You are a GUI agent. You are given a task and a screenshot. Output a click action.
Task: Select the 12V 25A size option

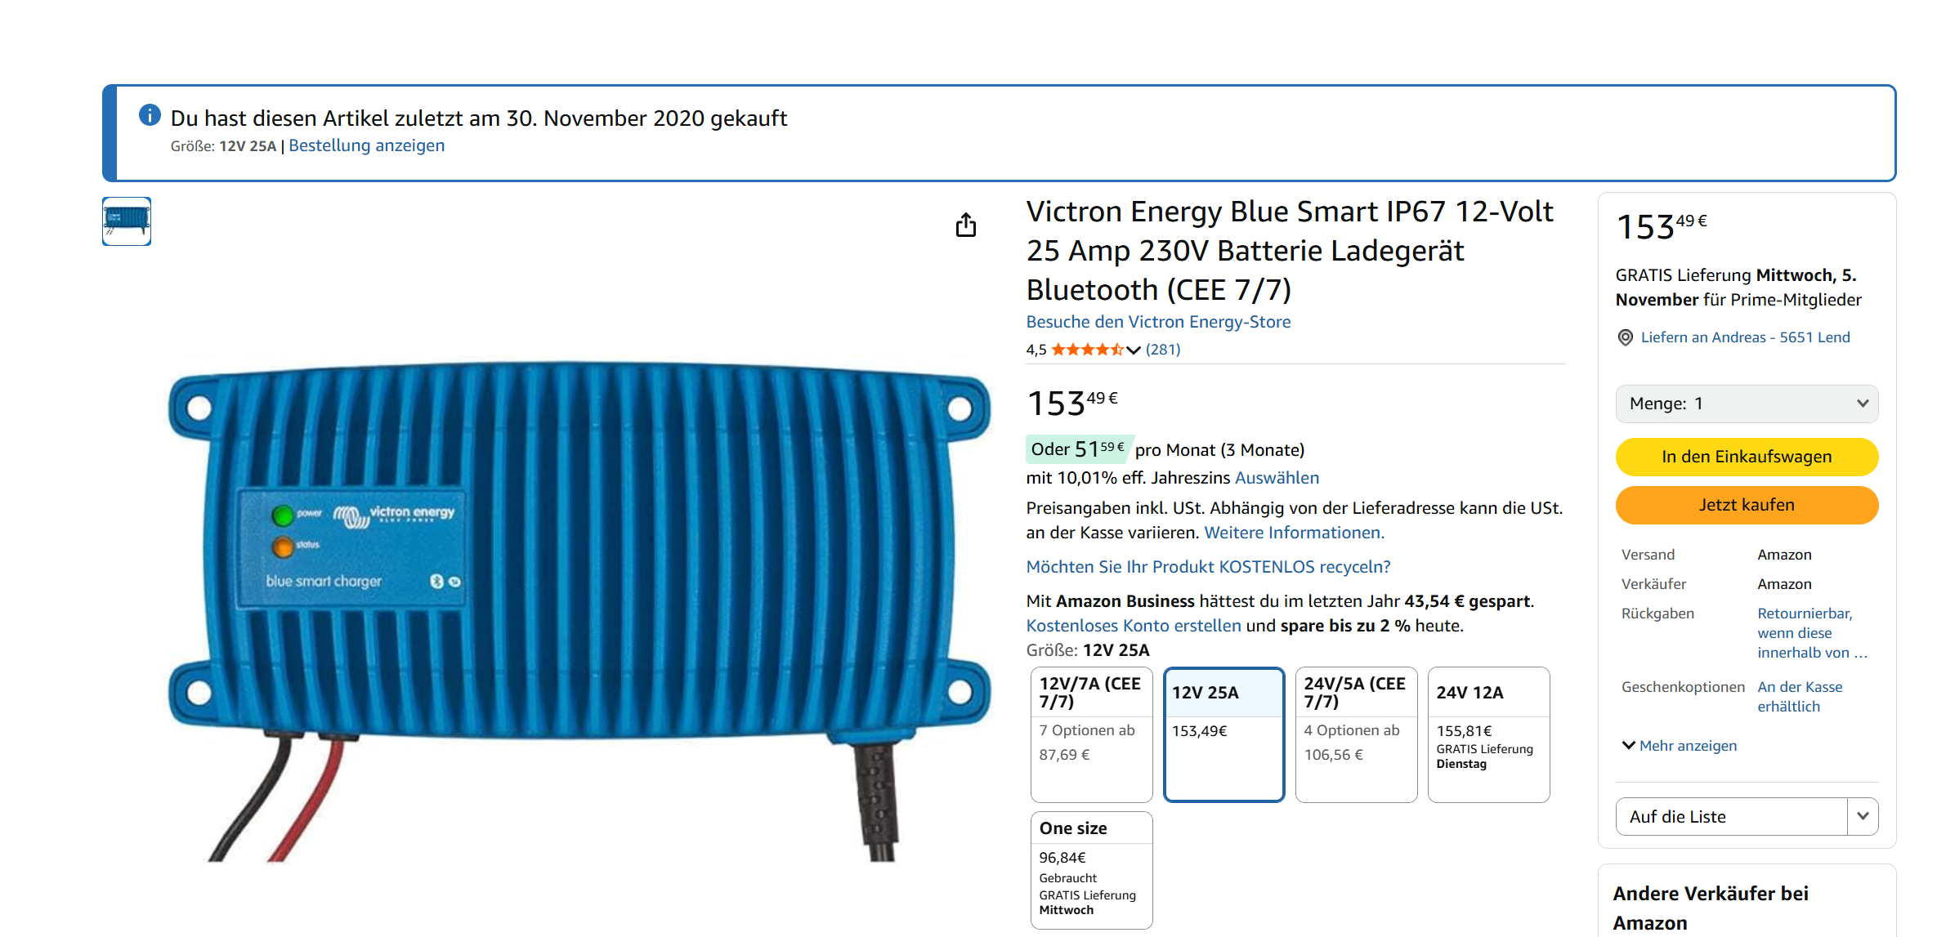pyautogui.click(x=1223, y=734)
